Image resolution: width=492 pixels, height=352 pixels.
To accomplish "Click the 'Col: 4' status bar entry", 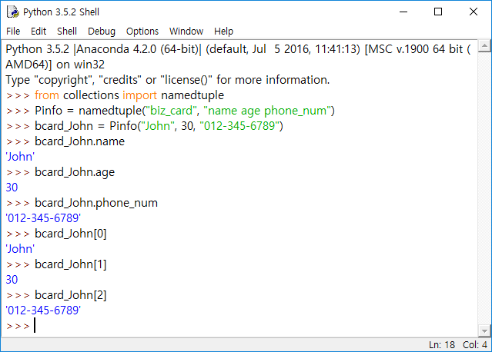I will tap(475, 345).
